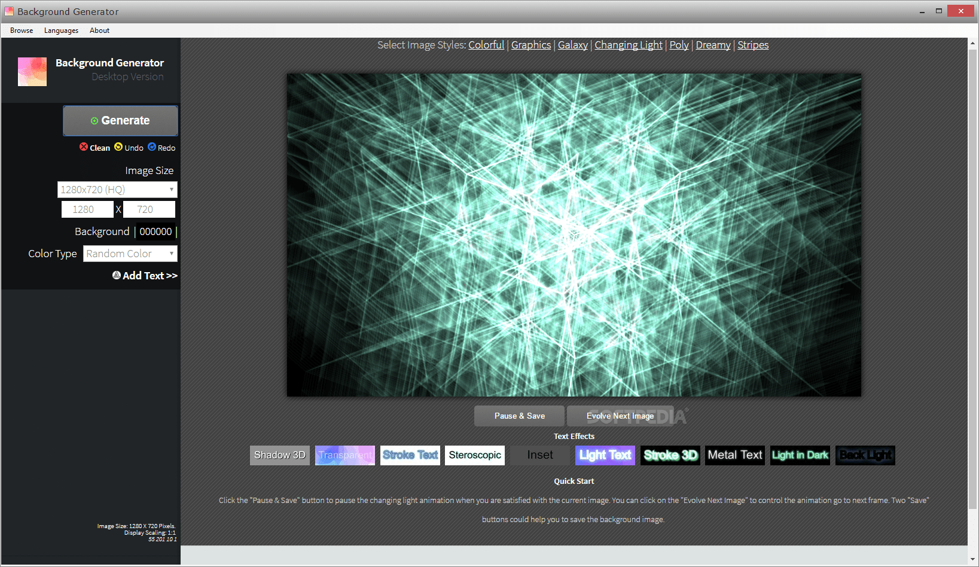
Task: Click the Color Type label
Action: point(53,254)
